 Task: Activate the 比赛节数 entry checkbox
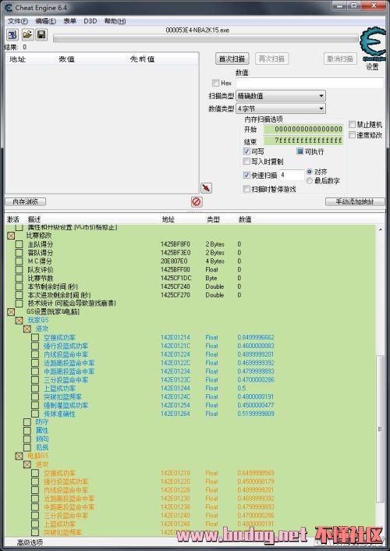click(19, 278)
